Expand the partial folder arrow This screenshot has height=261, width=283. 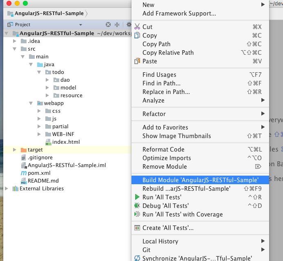click(39, 127)
